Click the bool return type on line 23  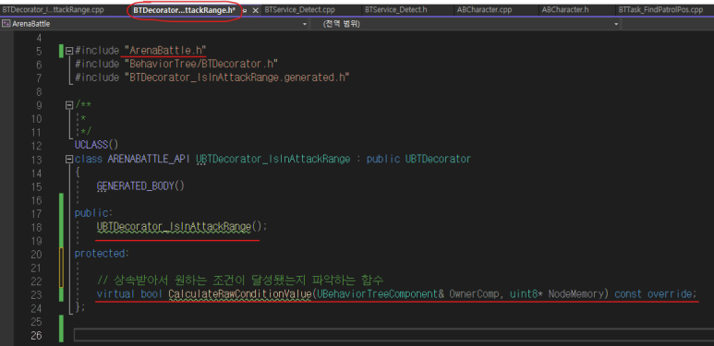[151, 294]
